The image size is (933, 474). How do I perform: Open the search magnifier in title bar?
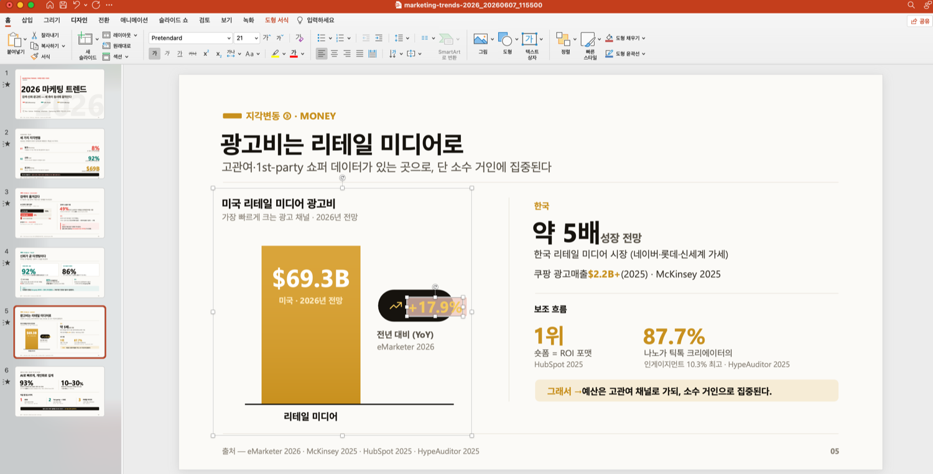911,5
